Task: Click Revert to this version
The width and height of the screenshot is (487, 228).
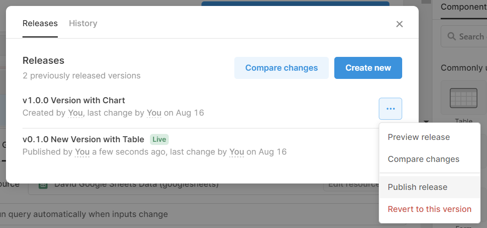Action: coord(429,209)
